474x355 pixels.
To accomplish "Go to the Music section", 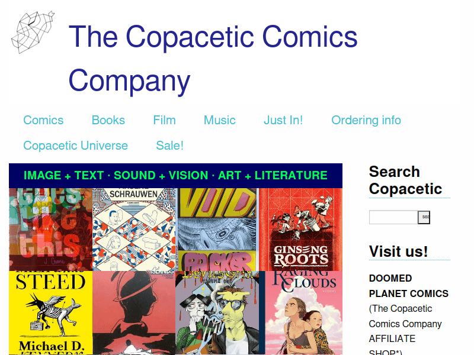I will click(219, 120).
